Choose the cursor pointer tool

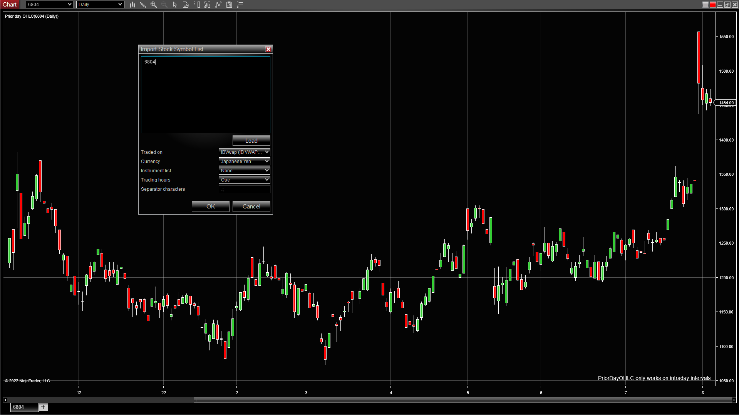coord(175,5)
